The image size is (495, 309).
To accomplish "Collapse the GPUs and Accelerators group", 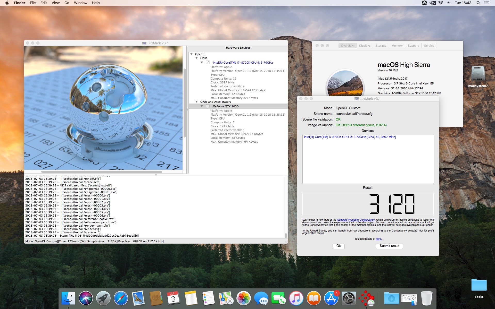I will [196, 102].
